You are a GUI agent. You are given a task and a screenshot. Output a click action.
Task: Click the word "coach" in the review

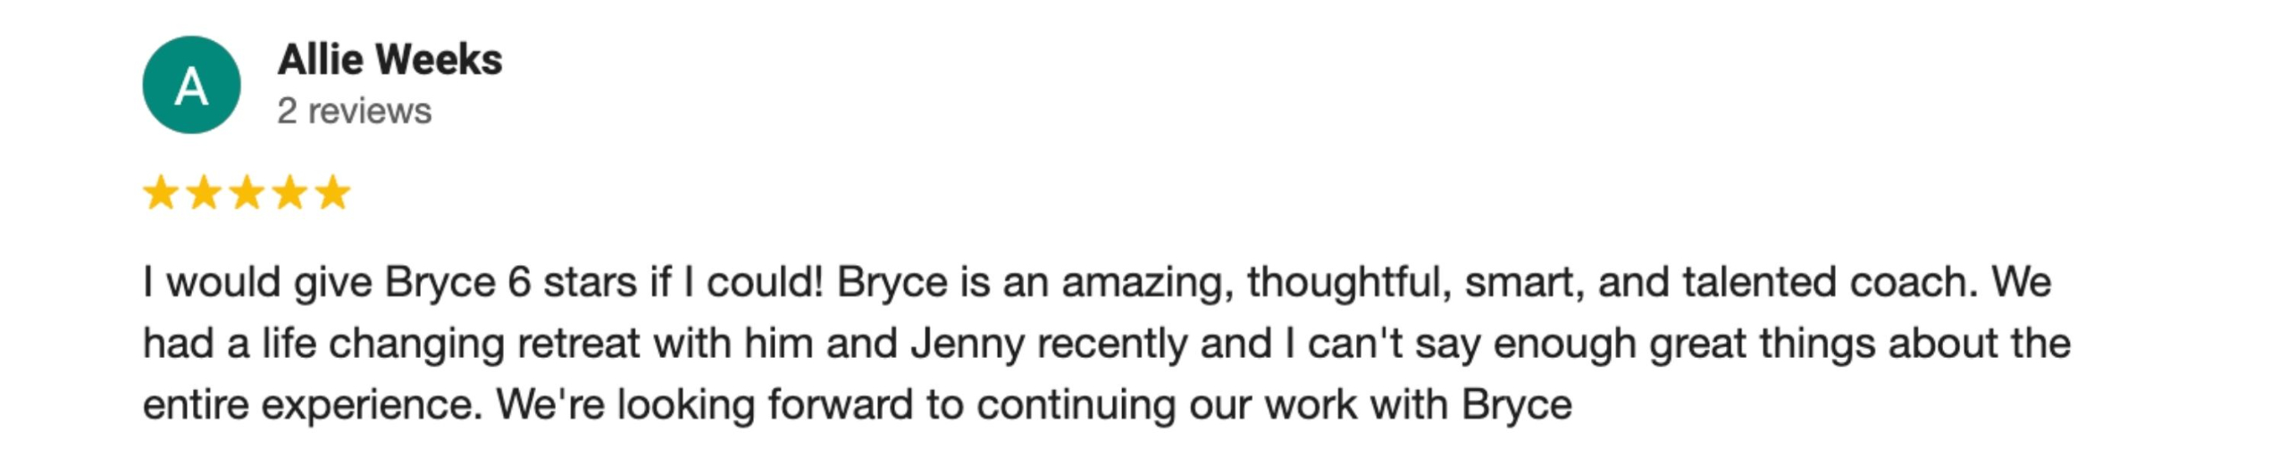click(x=1906, y=283)
